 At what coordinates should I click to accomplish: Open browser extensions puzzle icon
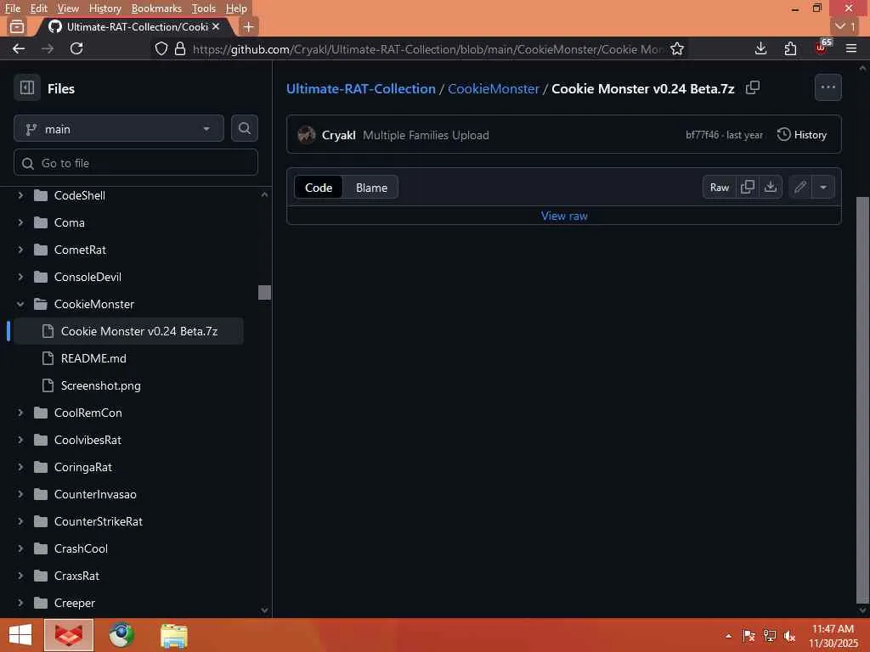tap(790, 48)
